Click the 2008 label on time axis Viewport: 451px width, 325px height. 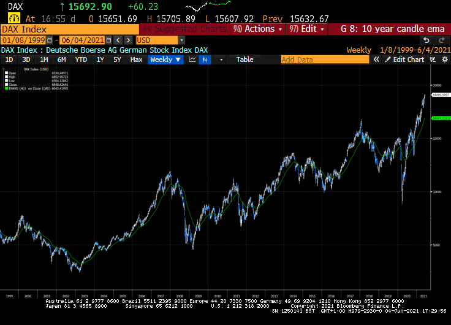pos(180,296)
